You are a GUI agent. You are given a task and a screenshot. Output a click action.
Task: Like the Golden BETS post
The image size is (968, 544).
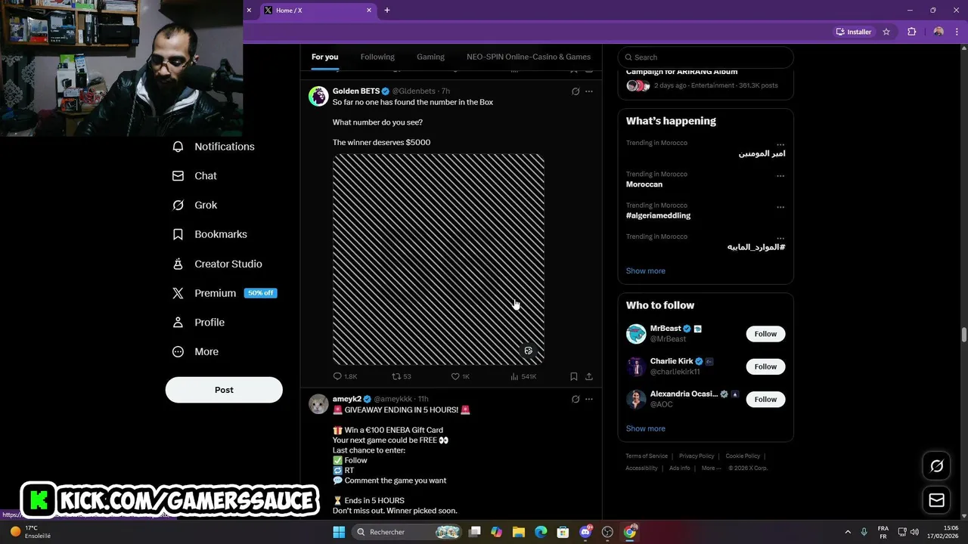pos(461,376)
